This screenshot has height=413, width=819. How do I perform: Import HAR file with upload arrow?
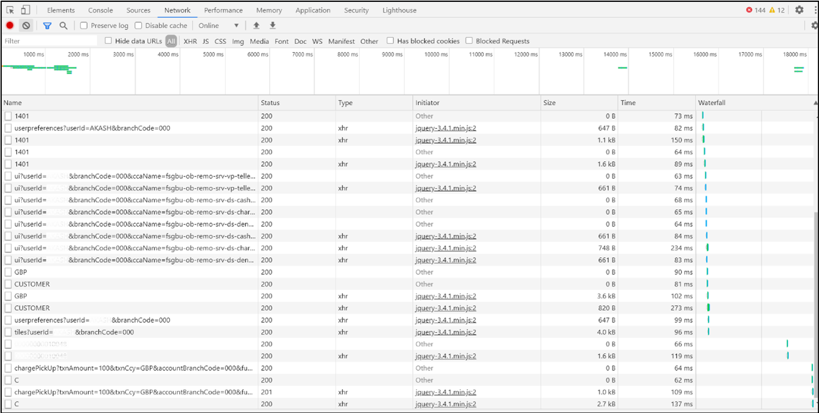[256, 26]
